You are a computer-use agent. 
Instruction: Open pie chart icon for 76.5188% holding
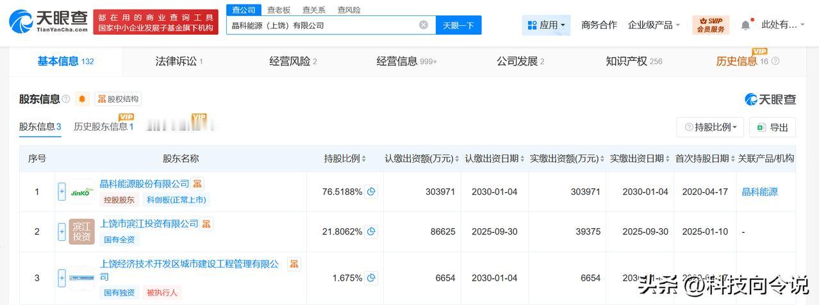click(370, 192)
